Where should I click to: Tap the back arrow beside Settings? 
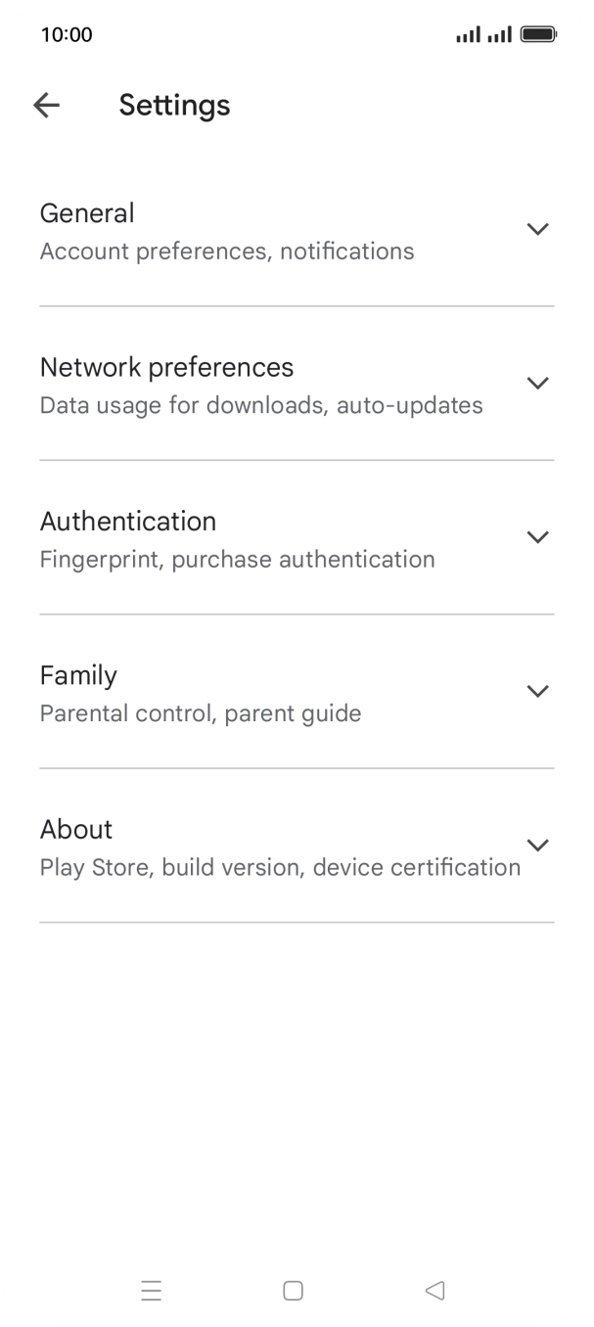[46, 106]
